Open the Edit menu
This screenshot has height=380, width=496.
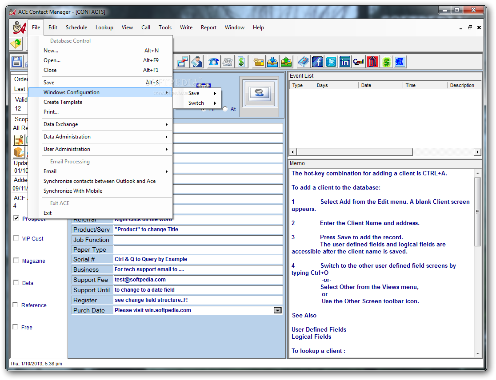point(53,28)
